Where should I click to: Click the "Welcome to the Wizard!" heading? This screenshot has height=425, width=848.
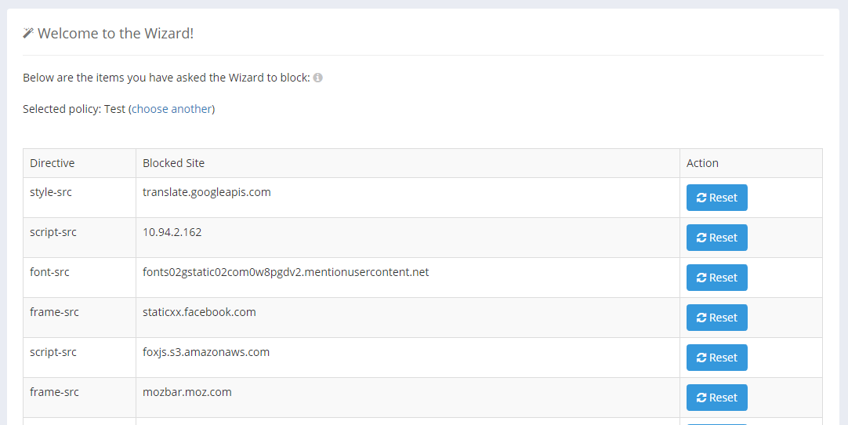115,33
